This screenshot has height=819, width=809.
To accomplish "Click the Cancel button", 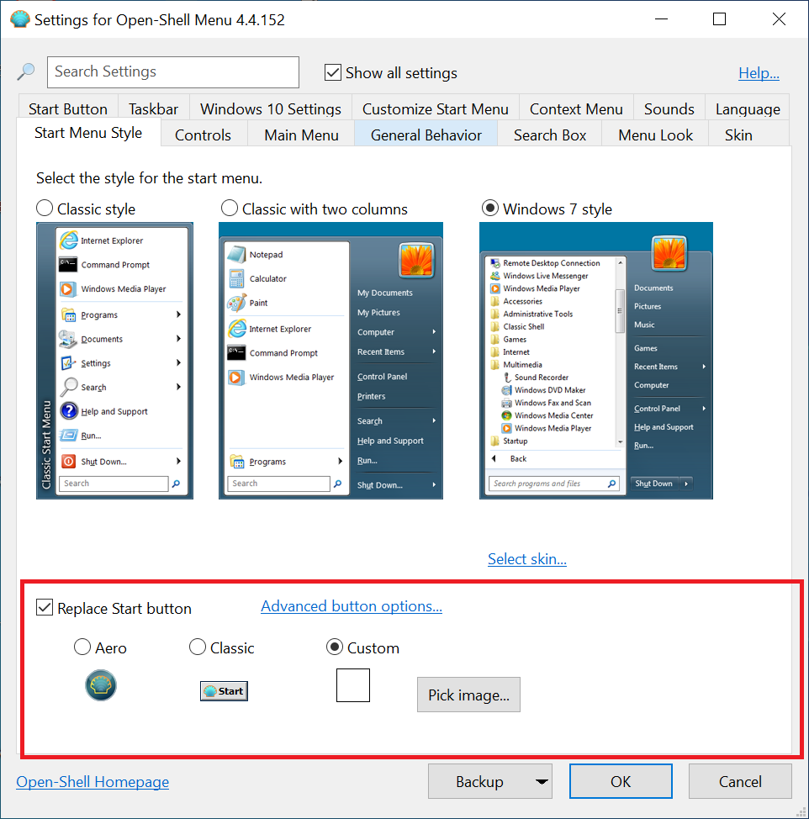I will coord(740,781).
